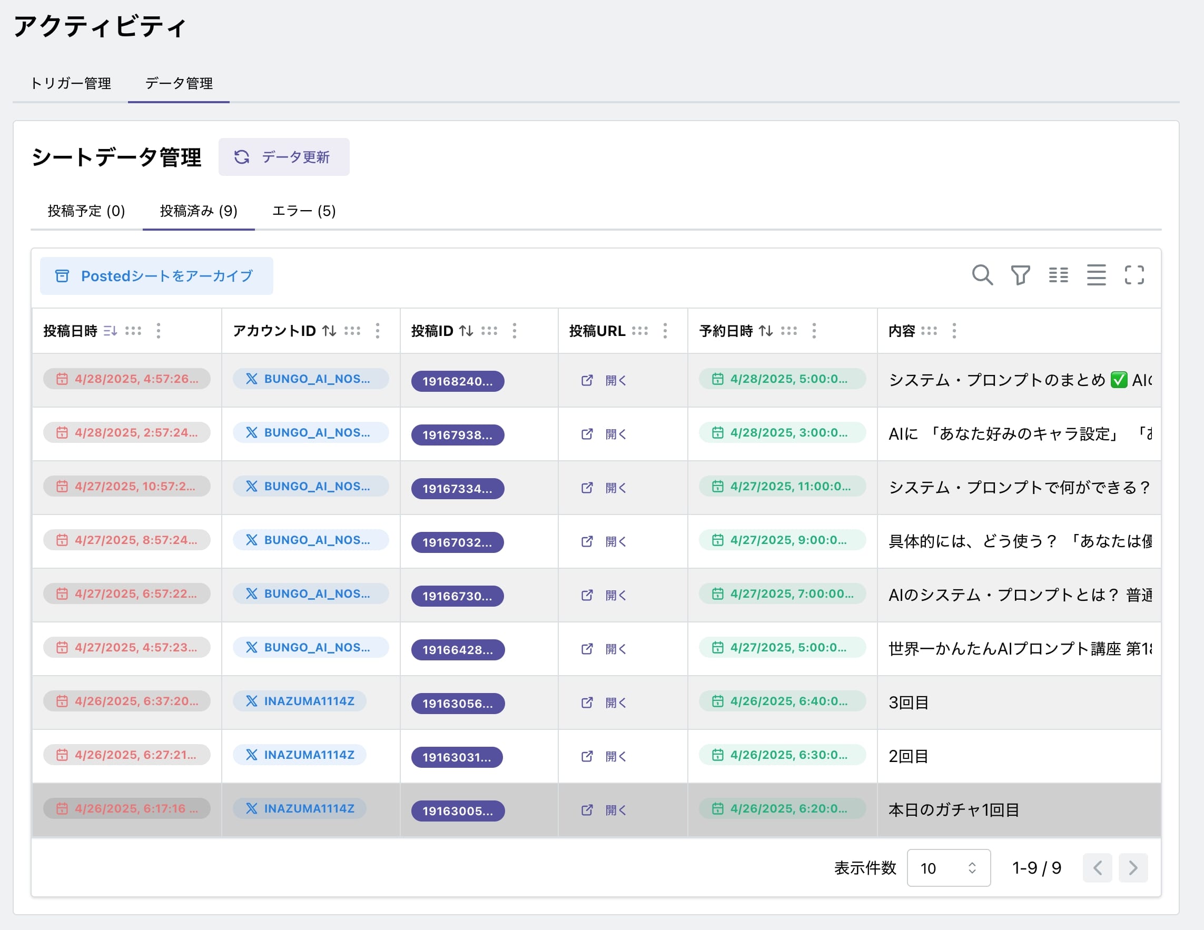Click the 世界一かんたんAIプロンプト講座 cell
Viewport: 1204px width, 930px height.
(x=1019, y=649)
